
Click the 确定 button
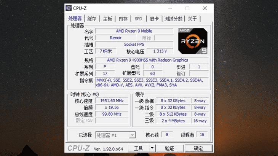tap(198, 148)
